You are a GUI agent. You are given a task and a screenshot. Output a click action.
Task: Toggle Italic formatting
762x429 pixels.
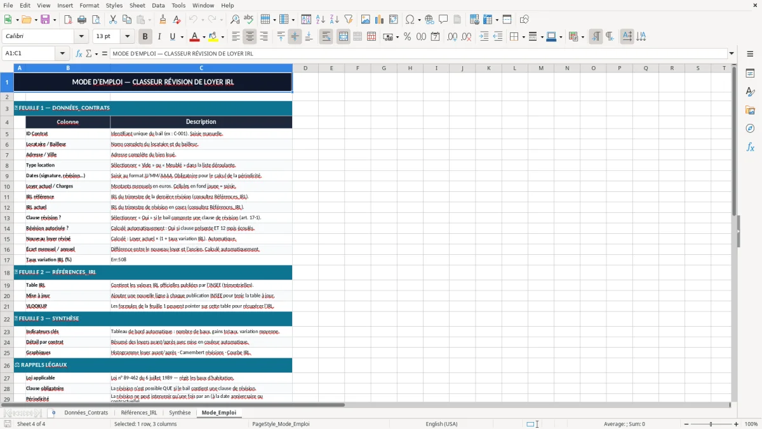(x=159, y=37)
